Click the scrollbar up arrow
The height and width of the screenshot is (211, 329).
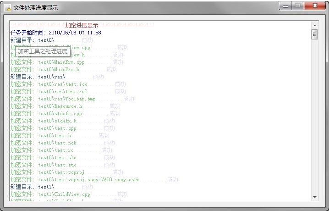(315, 25)
